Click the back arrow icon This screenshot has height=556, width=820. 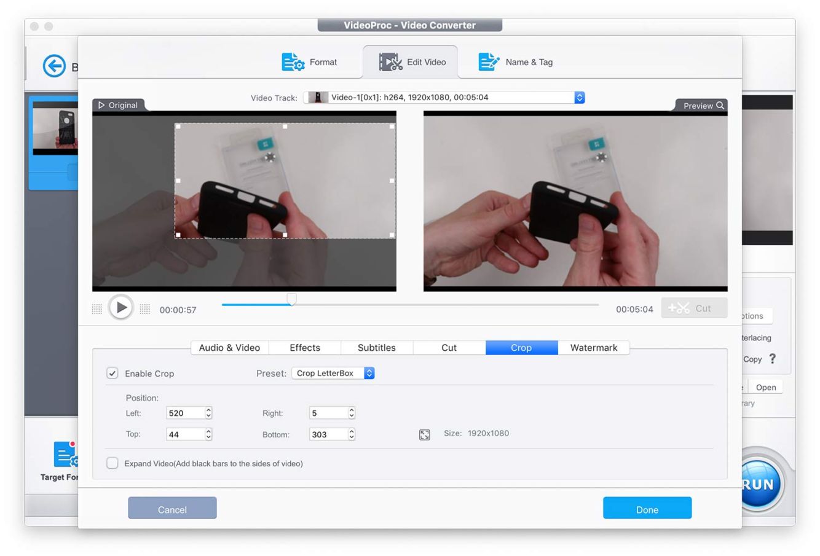click(54, 66)
